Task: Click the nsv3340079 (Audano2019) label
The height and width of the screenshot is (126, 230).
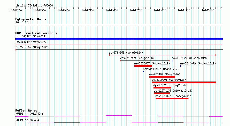Action: coord(198,63)
